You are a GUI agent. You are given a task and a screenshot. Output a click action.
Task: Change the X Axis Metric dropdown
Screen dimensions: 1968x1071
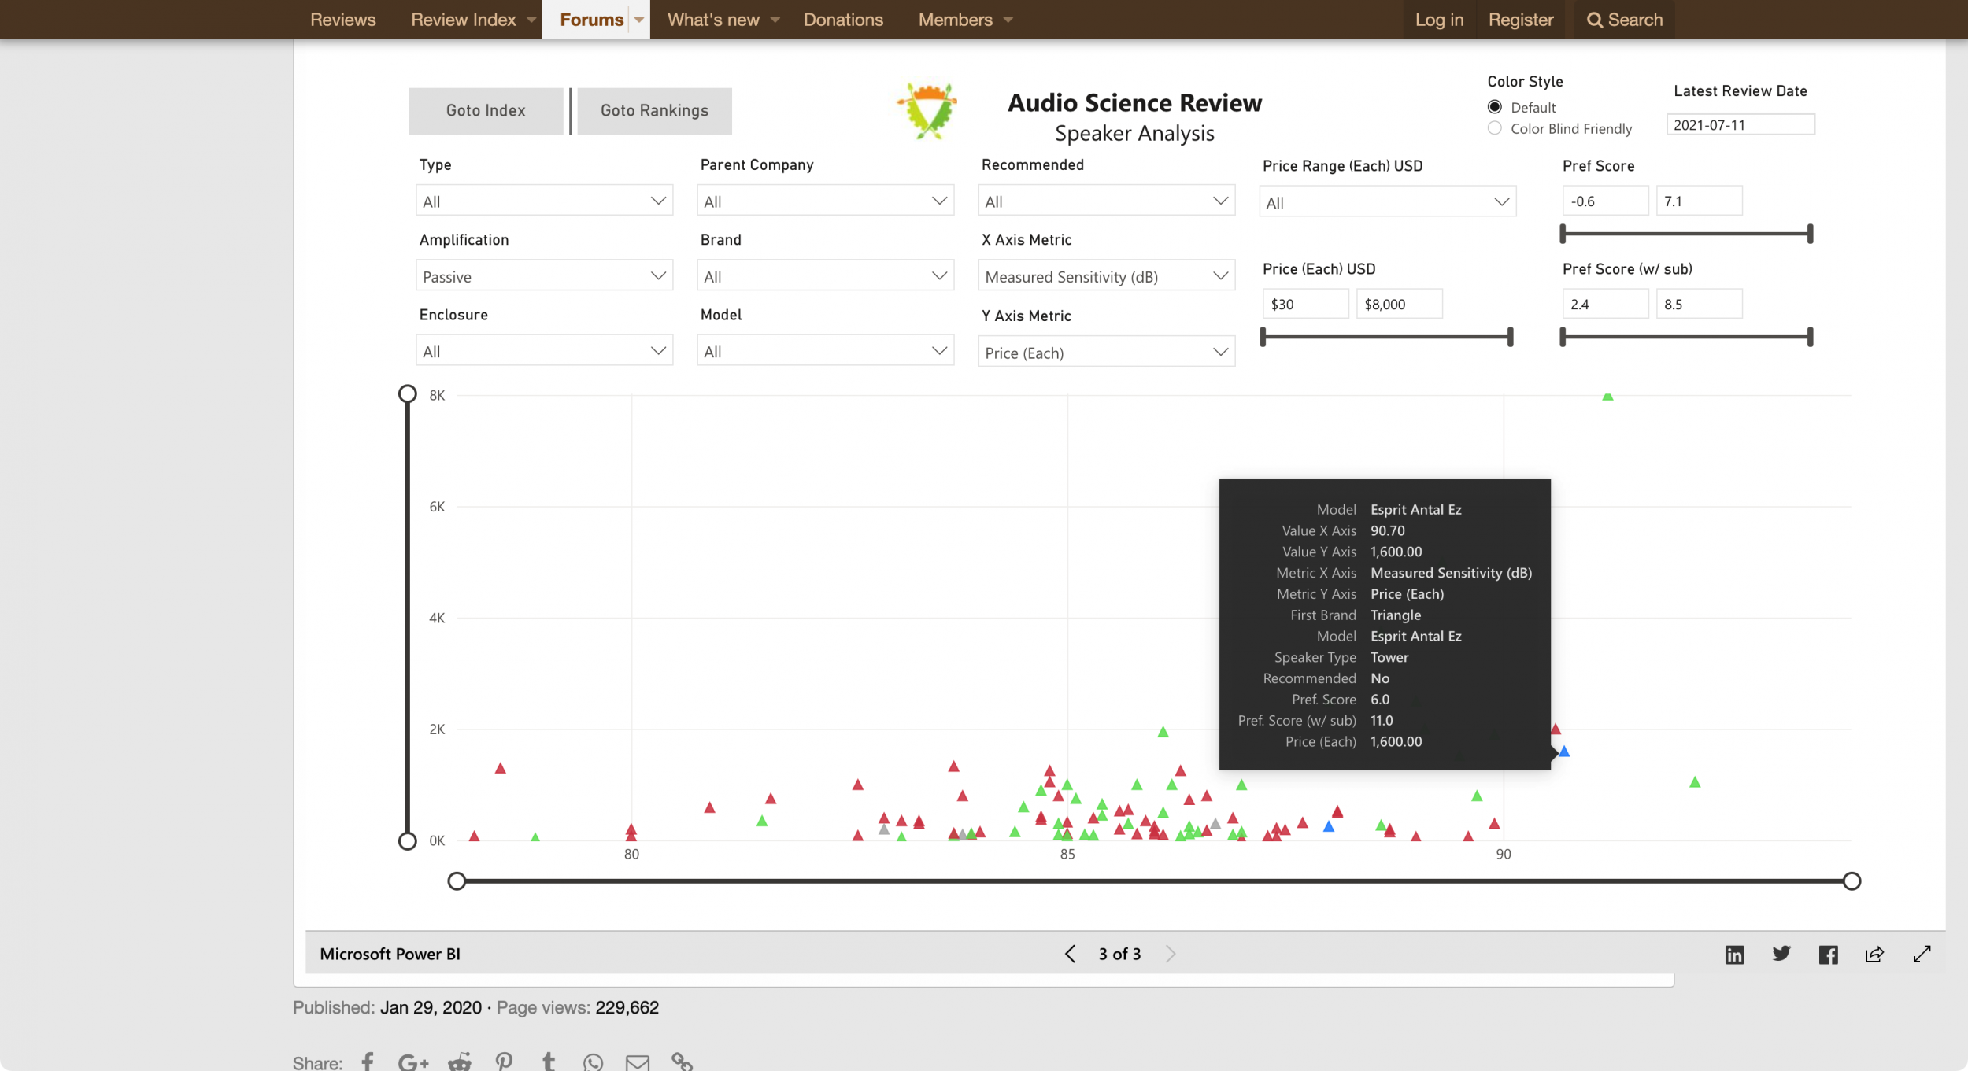tap(1106, 276)
